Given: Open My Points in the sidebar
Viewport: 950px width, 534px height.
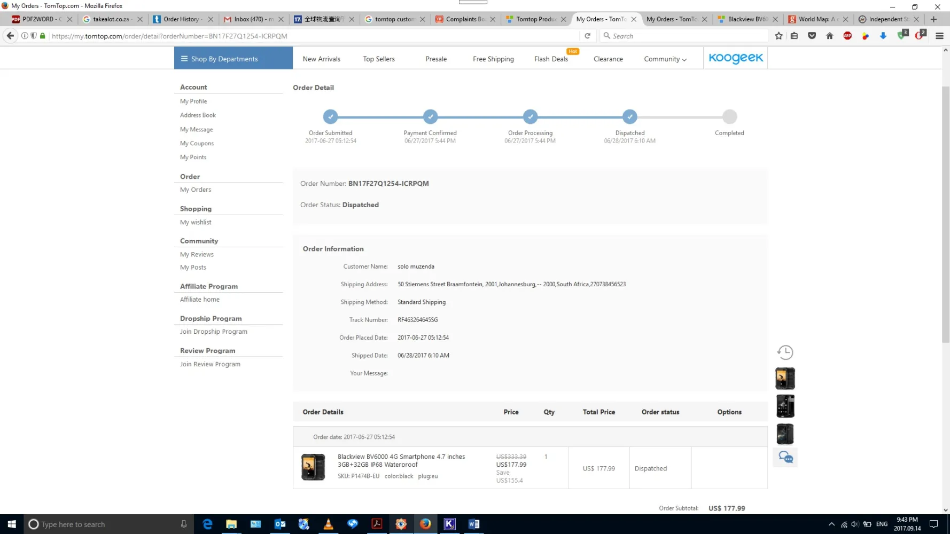Looking at the screenshot, I should point(193,158).
